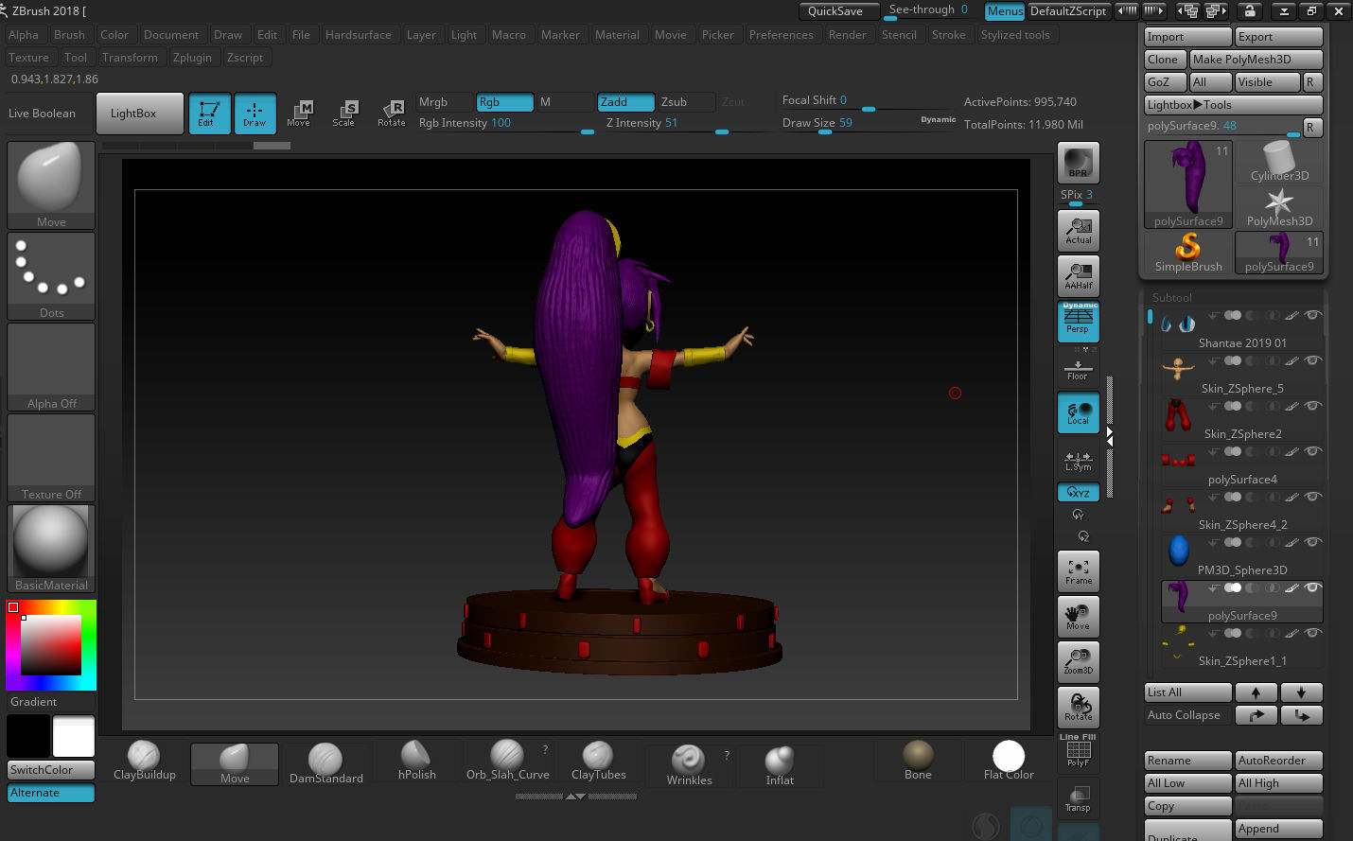
Task: Select the Scale gizmo tool
Action: coord(345,114)
